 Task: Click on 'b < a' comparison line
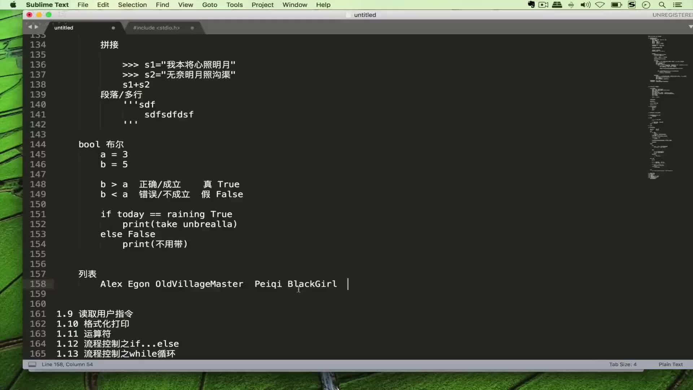[x=171, y=194]
